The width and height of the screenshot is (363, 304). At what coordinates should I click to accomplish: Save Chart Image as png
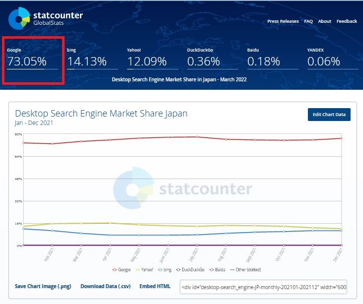(43, 286)
